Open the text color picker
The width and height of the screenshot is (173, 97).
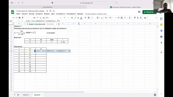(81, 18)
